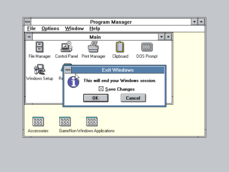229x172 pixels.
Task: Open the Main window control menu box
Action: (x=29, y=37)
